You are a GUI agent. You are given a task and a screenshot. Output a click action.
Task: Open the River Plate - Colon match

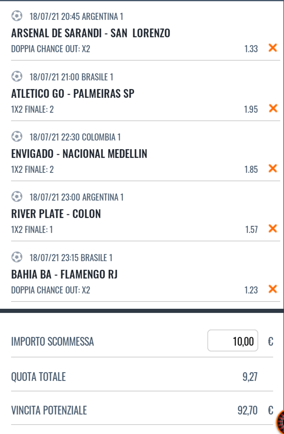click(x=56, y=214)
